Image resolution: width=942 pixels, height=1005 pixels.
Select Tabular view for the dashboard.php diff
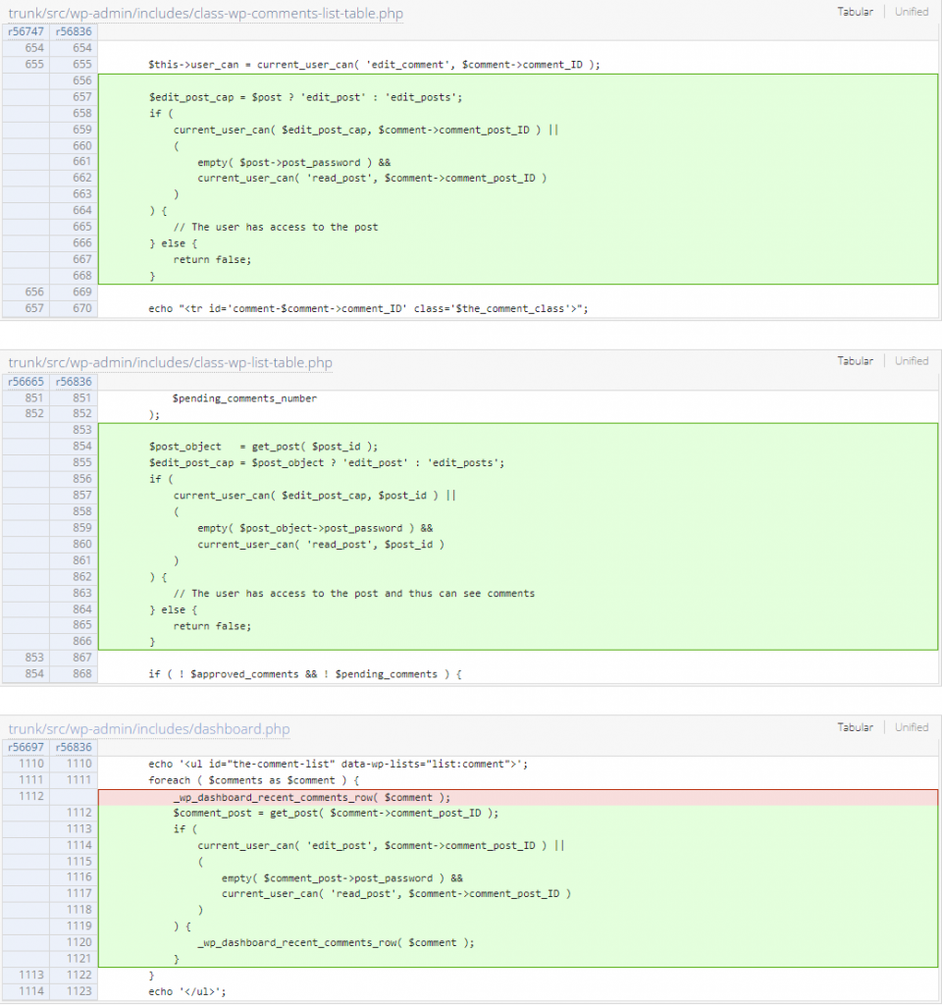(x=856, y=727)
